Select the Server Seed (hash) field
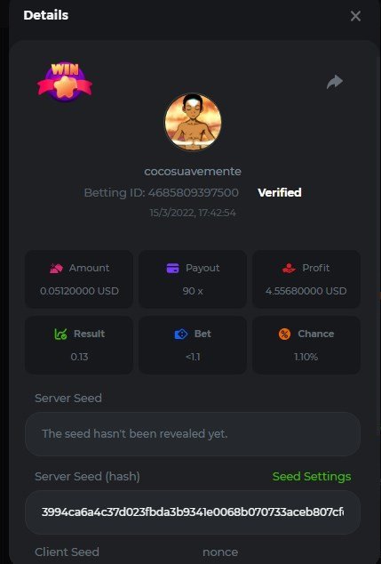 193,512
